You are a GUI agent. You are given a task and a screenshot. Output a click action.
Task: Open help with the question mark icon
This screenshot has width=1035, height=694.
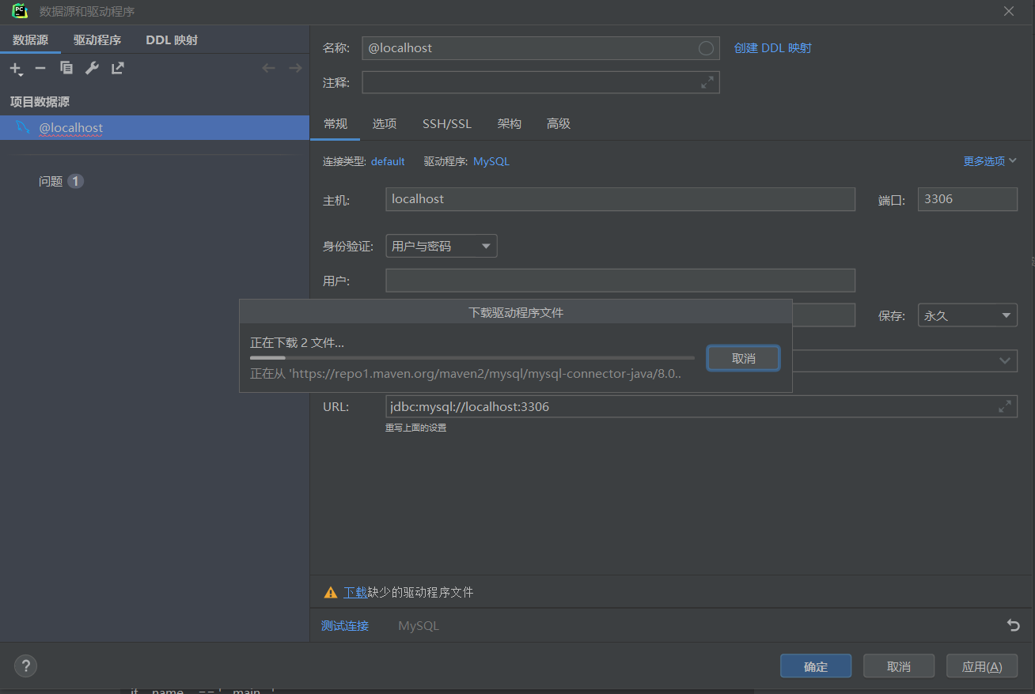25,666
